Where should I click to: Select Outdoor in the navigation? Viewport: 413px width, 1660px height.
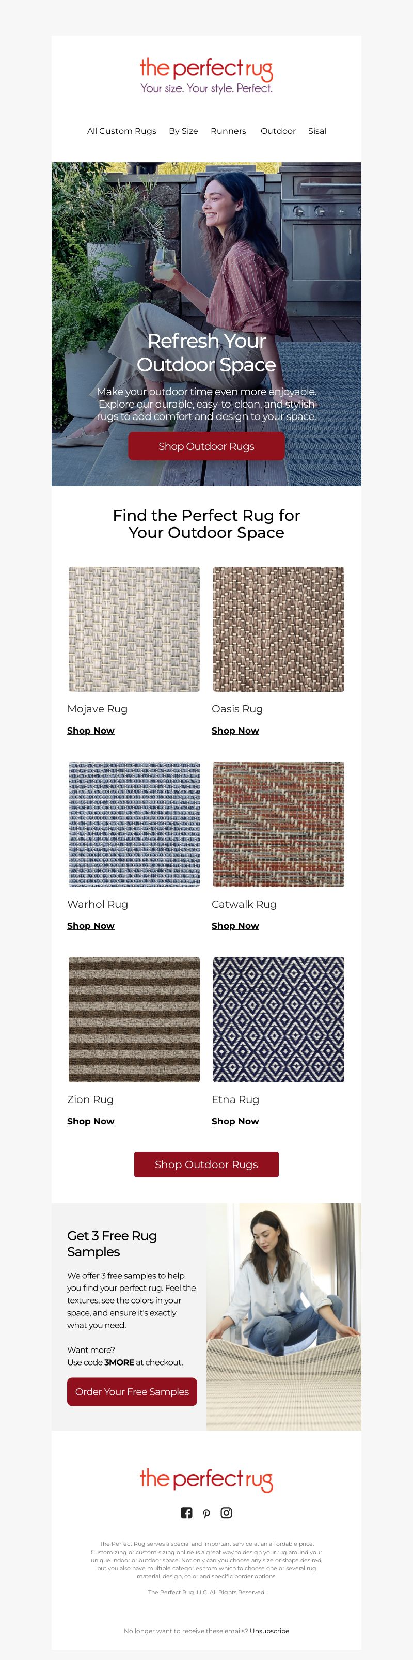278,131
